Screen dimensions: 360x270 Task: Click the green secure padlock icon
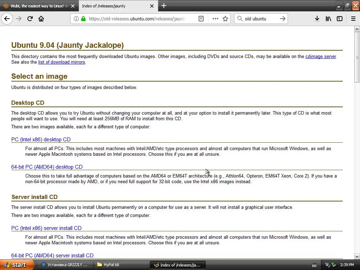point(83,19)
